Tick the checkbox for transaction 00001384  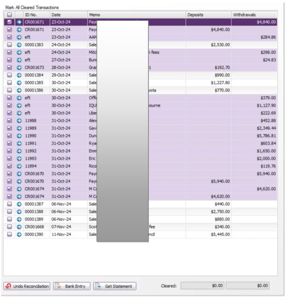(9, 75)
